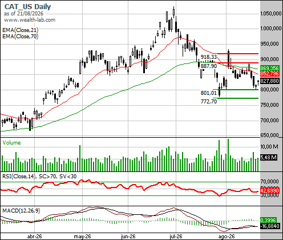Click the black 827,880 last price tag
The image size is (283, 240).
tap(269, 81)
